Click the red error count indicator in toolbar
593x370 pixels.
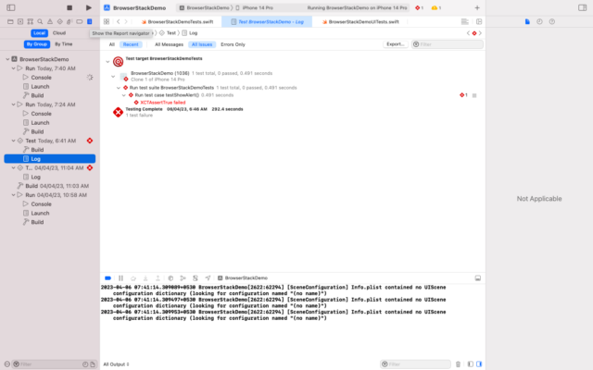click(420, 7)
